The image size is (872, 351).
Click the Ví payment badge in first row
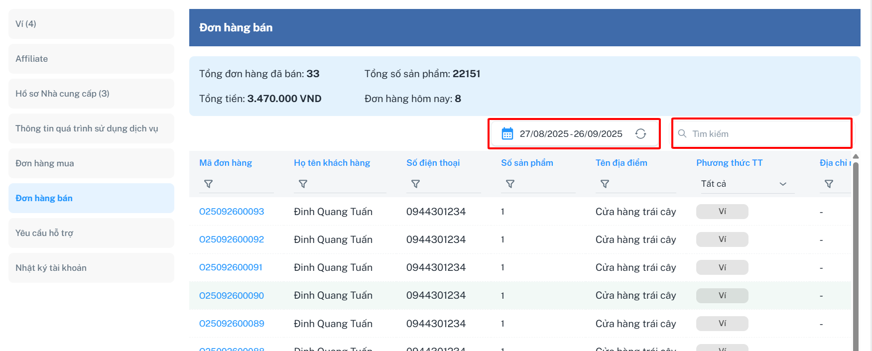click(722, 212)
